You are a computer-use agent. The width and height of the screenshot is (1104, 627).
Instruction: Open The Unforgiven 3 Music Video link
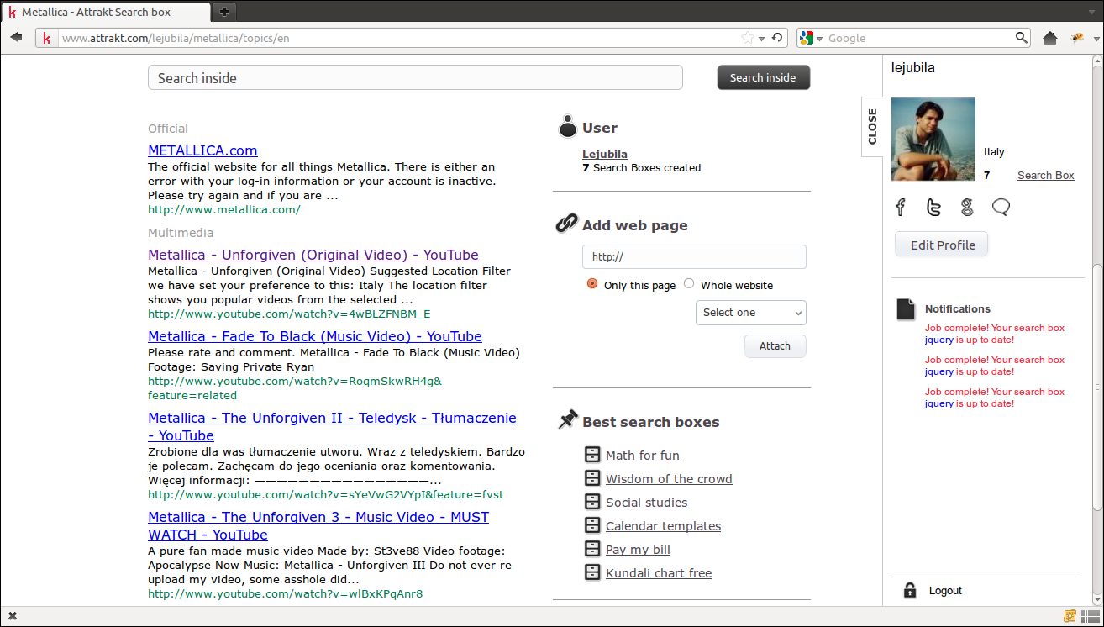click(318, 525)
